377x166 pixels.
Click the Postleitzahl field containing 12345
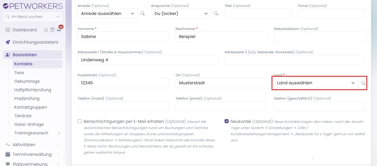[123, 83]
